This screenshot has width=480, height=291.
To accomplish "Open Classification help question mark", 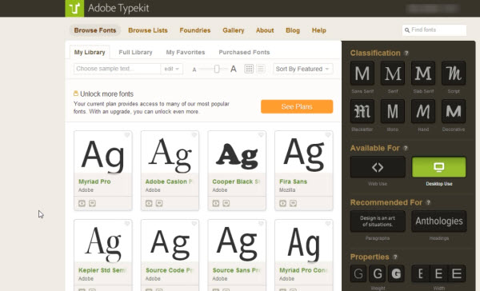I will pos(406,54).
